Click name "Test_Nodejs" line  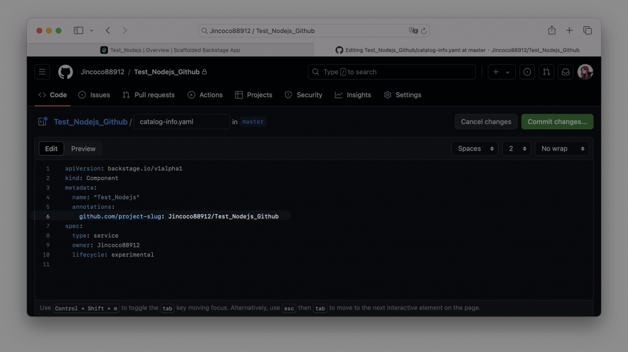click(x=105, y=197)
